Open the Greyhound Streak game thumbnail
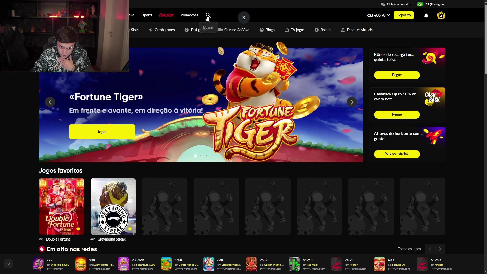Screen dimensions: 487x274 pos(113,206)
